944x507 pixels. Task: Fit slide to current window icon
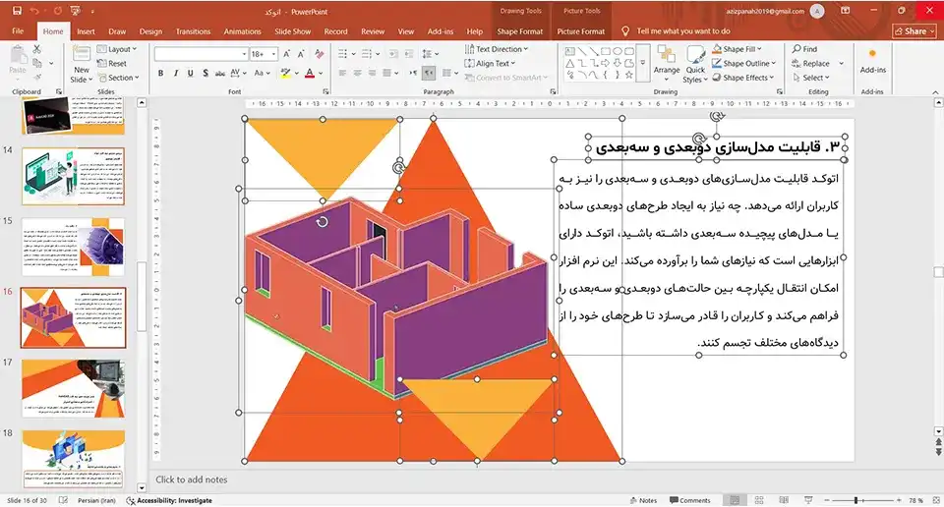click(x=935, y=500)
